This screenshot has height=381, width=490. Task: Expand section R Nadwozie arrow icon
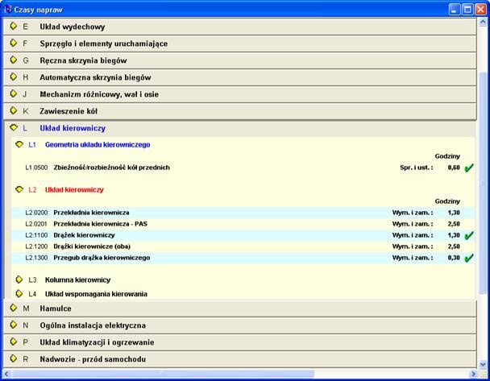14,358
